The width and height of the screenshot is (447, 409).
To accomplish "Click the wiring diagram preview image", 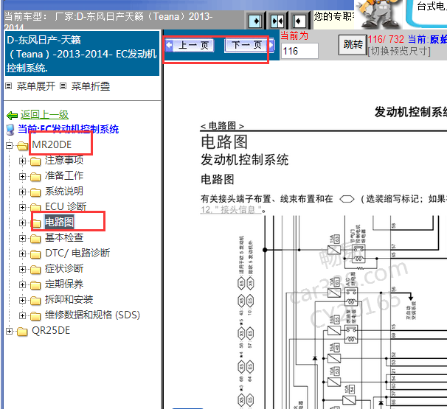I will click(342, 312).
